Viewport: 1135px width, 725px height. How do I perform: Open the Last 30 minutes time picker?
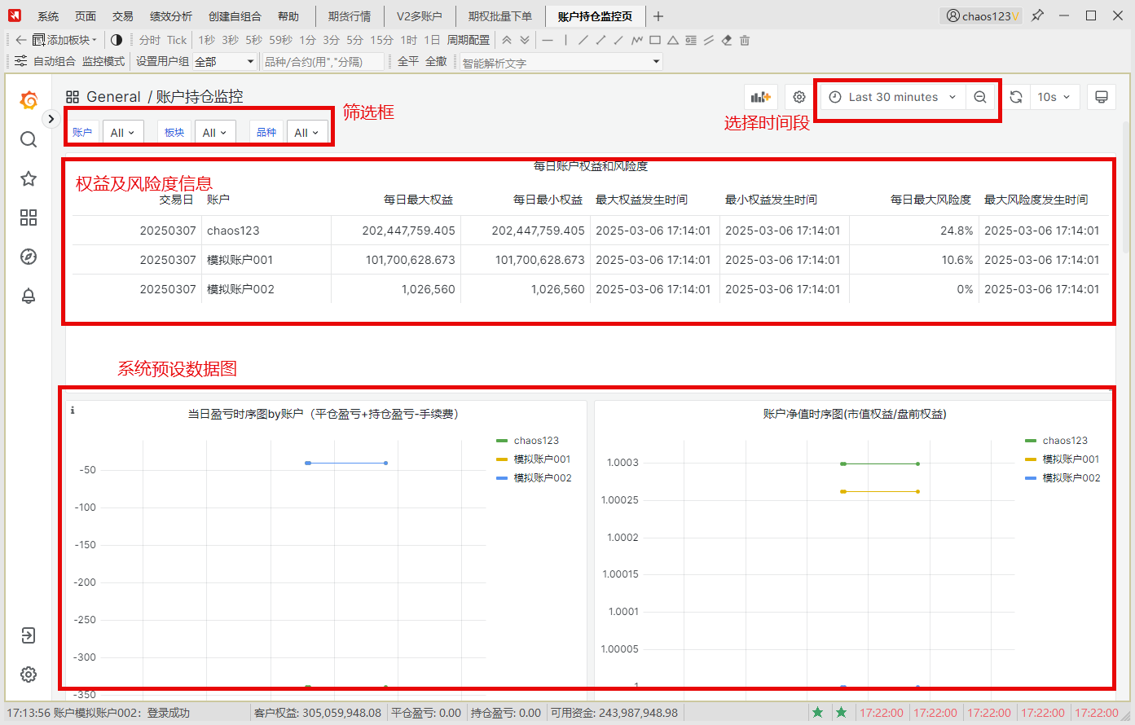click(892, 97)
